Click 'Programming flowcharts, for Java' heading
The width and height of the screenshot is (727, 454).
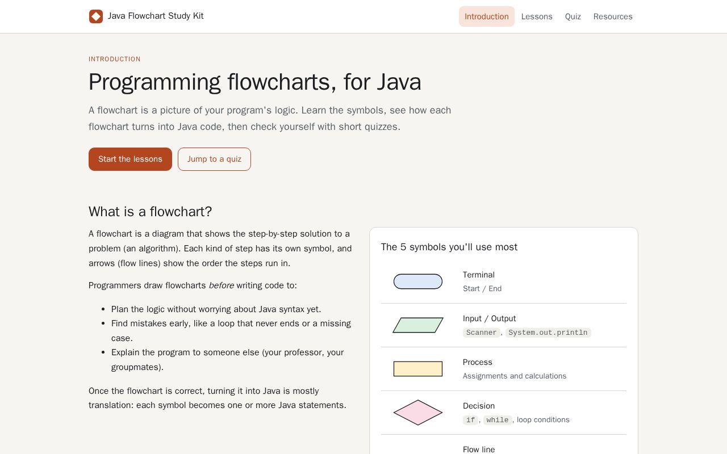[255, 82]
